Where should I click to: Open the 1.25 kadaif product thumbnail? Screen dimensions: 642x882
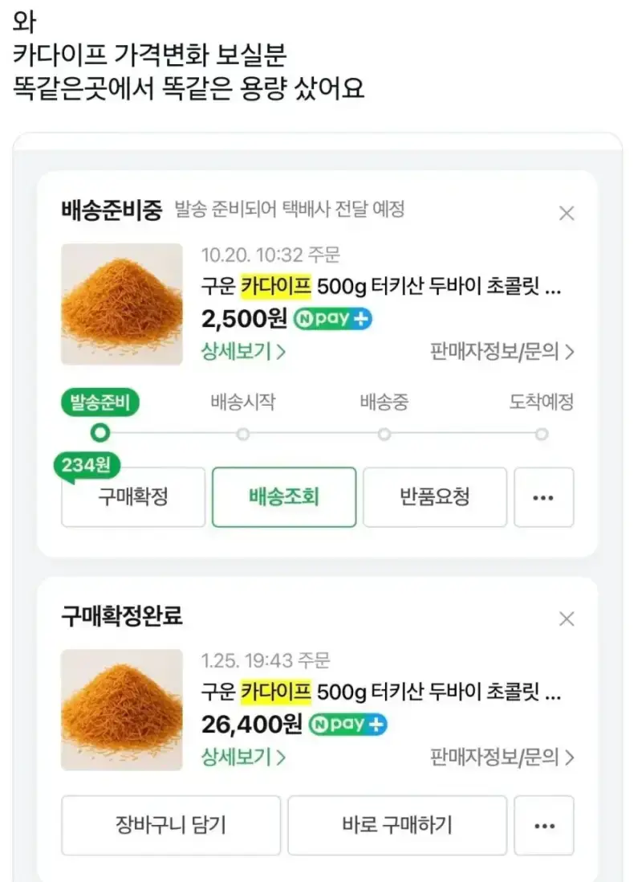pyautogui.click(x=122, y=710)
